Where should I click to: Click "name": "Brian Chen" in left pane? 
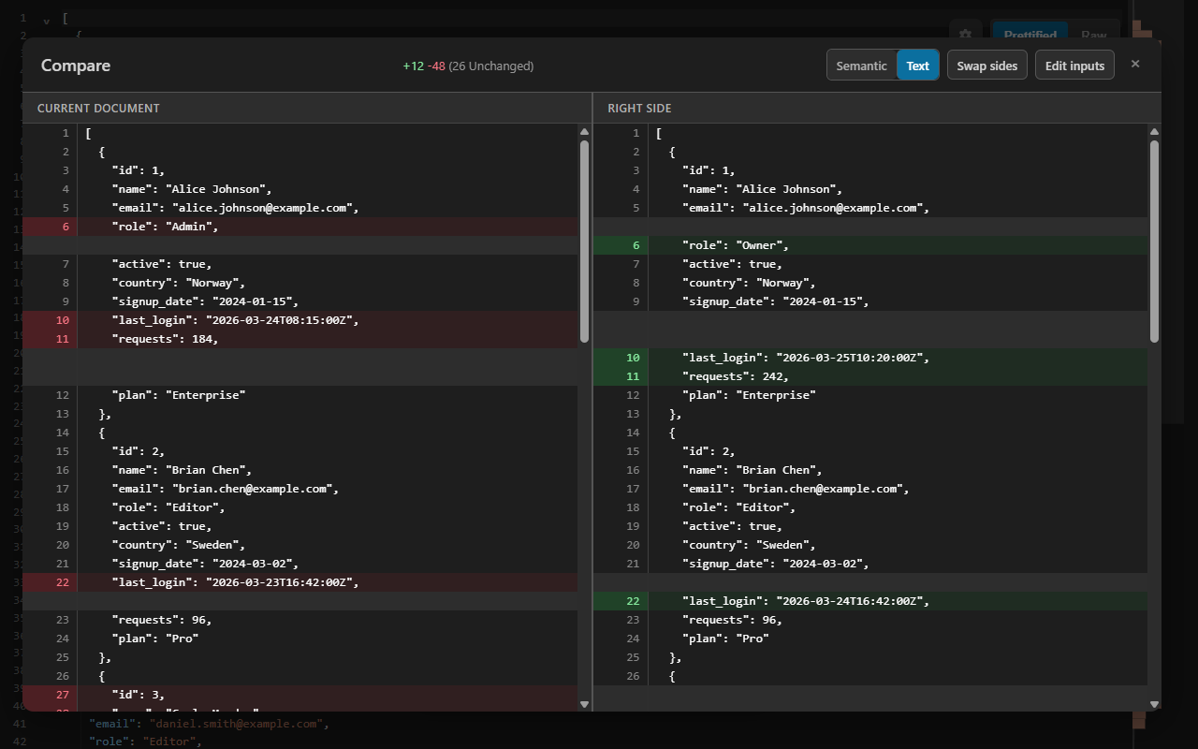182,470
